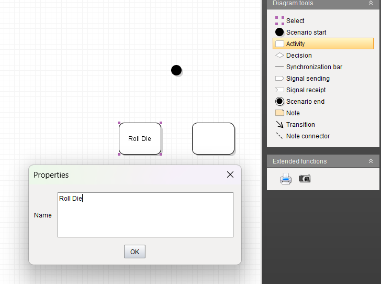Click into the Name text field

coord(145,215)
